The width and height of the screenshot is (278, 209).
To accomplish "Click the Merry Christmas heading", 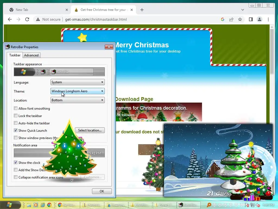I will click(x=142, y=45).
